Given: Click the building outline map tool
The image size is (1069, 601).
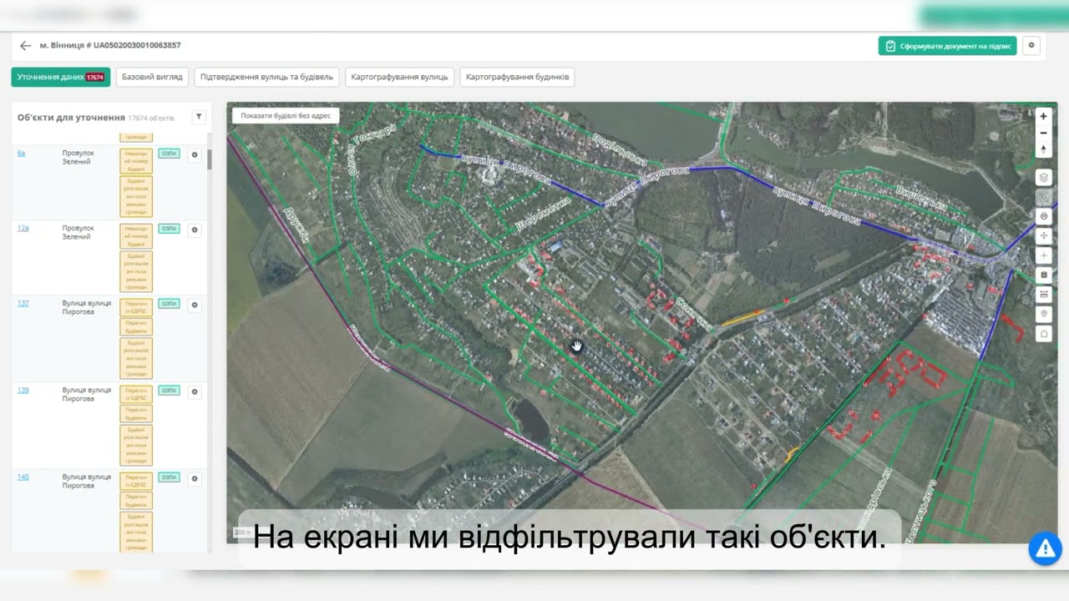Looking at the screenshot, I should tap(1043, 334).
